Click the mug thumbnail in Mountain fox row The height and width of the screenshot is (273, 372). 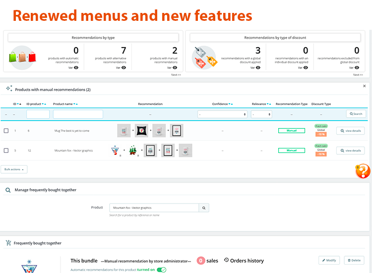(186, 150)
